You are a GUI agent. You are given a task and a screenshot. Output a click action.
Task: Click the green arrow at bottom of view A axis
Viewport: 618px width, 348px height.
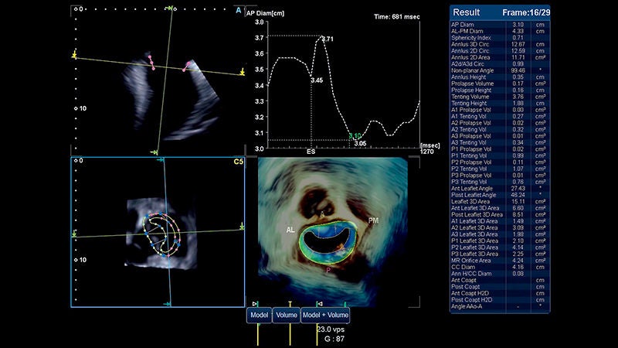coord(154,152)
